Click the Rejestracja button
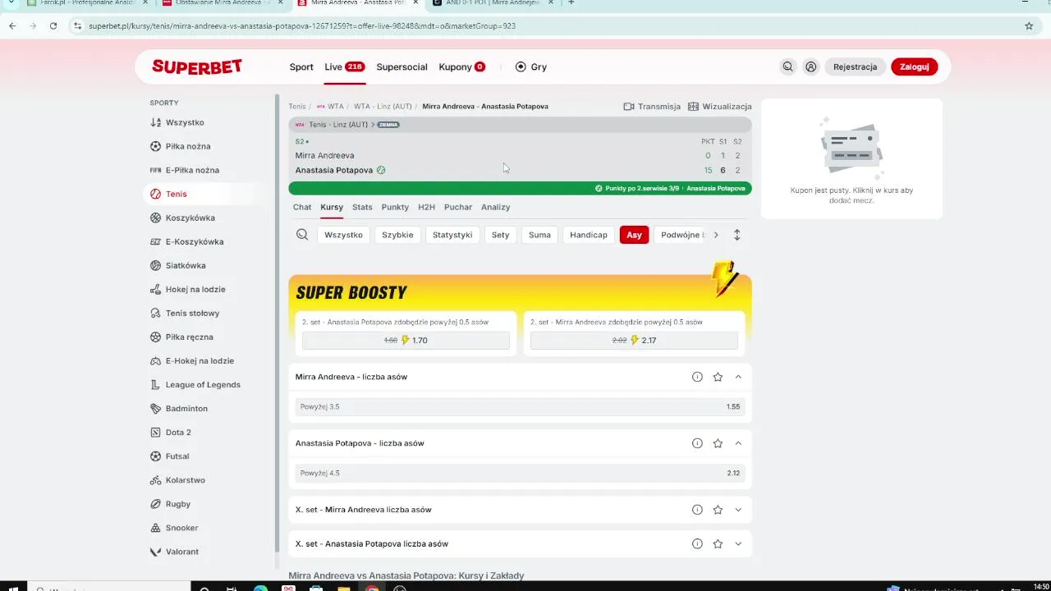 click(x=855, y=66)
